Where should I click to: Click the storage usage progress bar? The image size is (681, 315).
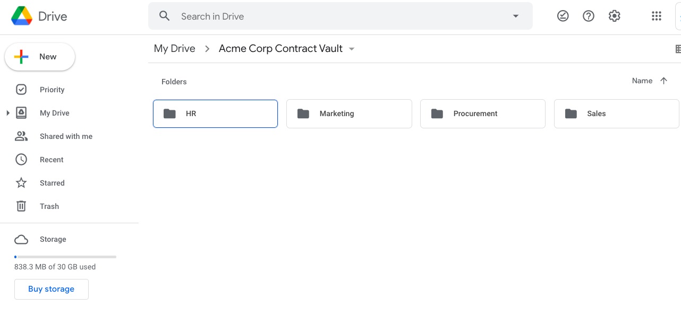tap(65, 257)
